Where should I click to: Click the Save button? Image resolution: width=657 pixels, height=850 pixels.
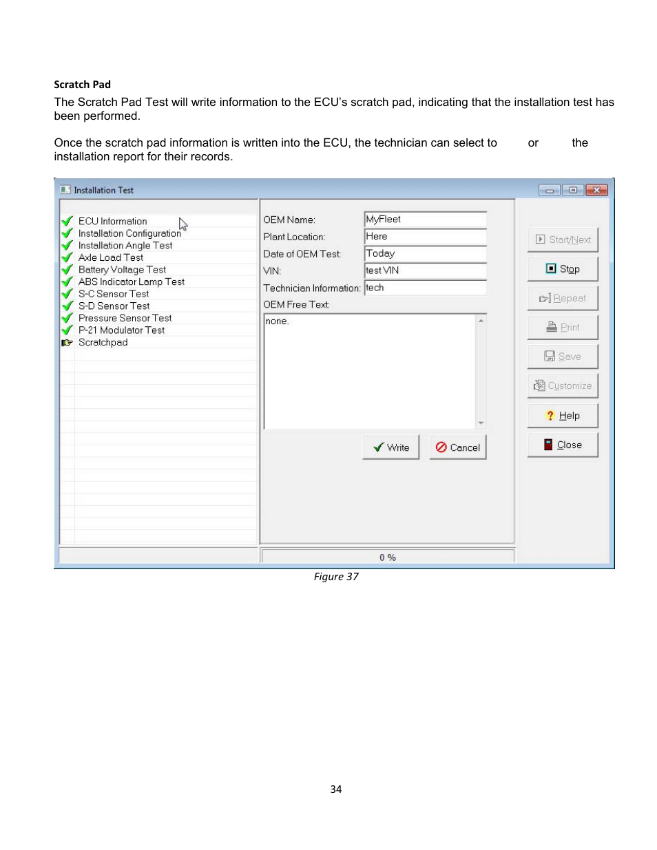tap(563, 356)
